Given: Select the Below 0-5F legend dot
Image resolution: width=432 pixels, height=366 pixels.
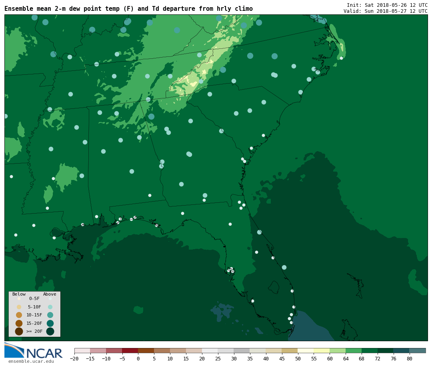Looking at the screenshot, I should pyautogui.click(x=19, y=298).
